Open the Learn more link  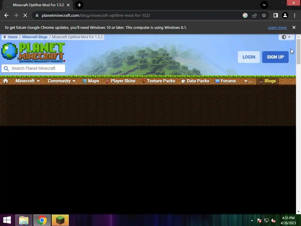click(277, 27)
